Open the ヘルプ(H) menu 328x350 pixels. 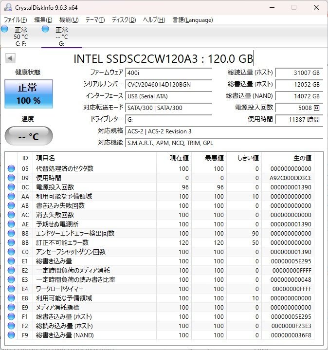[x=154, y=20]
